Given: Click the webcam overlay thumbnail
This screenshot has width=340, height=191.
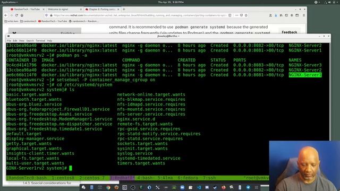Looking at the screenshot, I should (304, 166).
